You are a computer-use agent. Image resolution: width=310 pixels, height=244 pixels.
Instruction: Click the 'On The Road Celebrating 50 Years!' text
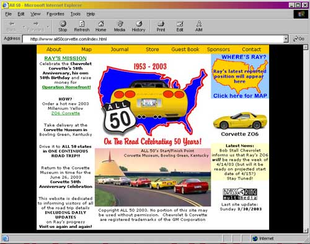153,142
